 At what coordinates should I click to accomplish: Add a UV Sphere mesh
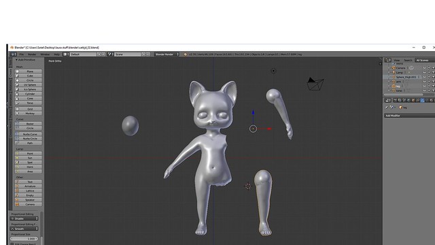[29, 84]
